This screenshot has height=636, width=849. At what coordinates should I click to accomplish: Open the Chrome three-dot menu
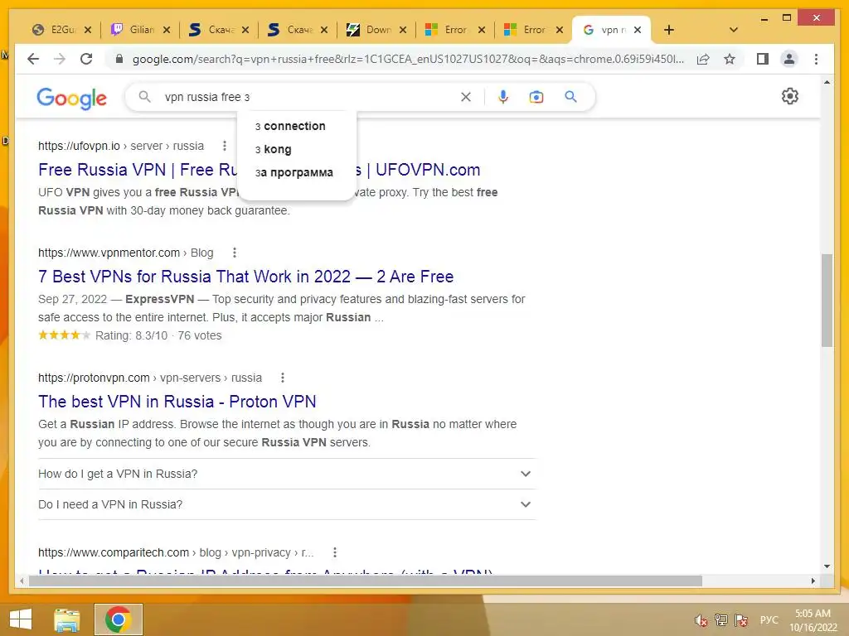coord(816,59)
